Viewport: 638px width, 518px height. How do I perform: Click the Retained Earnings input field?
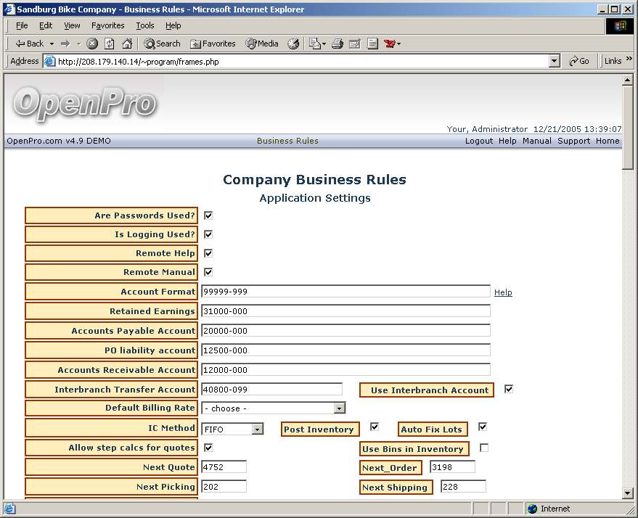pyautogui.click(x=345, y=311)
